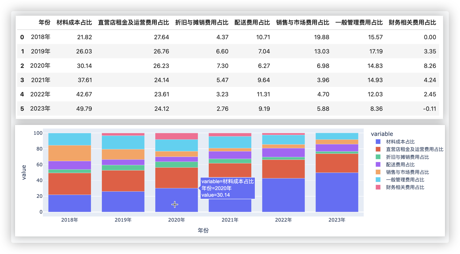Click the 2022年 x-axis tick label
Image resolution: width=460 pixels, height=254 pixels.
pos(283,220)
